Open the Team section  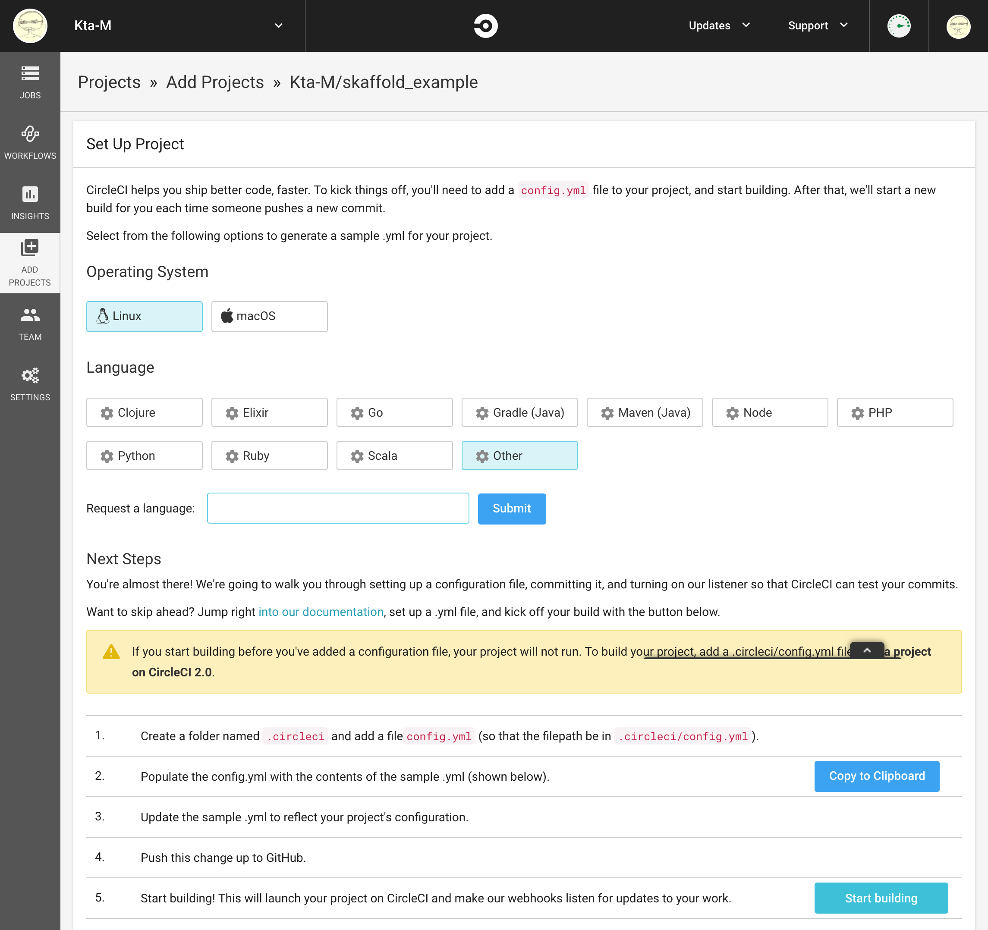(30, 324)
